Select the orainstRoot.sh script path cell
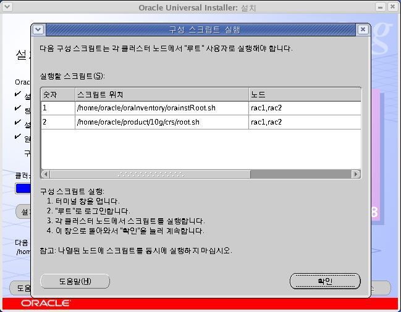 (x=162, y=108)
